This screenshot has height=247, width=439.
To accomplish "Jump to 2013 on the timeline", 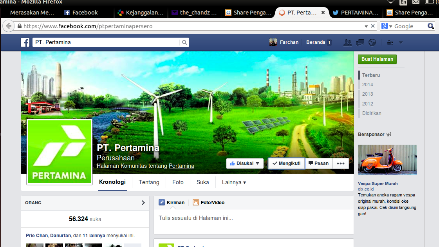I will click(367, 94).
